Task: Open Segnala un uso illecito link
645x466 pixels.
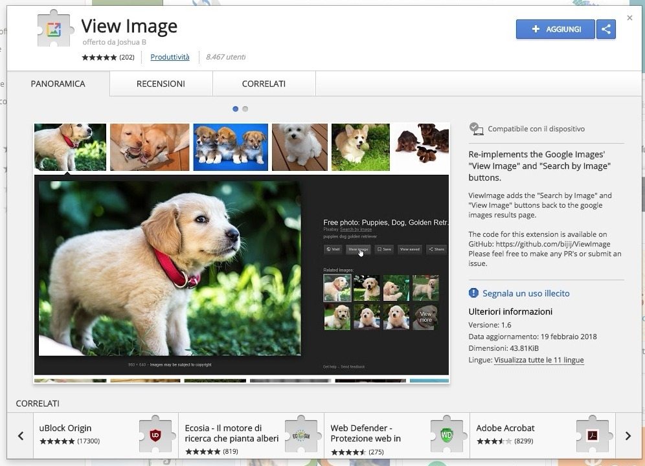Action: pyautogui.click(x=526, y=293)
